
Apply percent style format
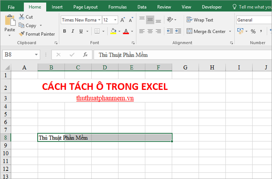(253, 31)
